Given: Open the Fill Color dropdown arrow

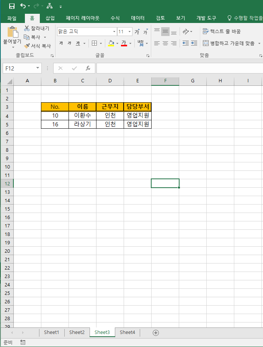Looking at the screenshot, I should coord(117,43).
